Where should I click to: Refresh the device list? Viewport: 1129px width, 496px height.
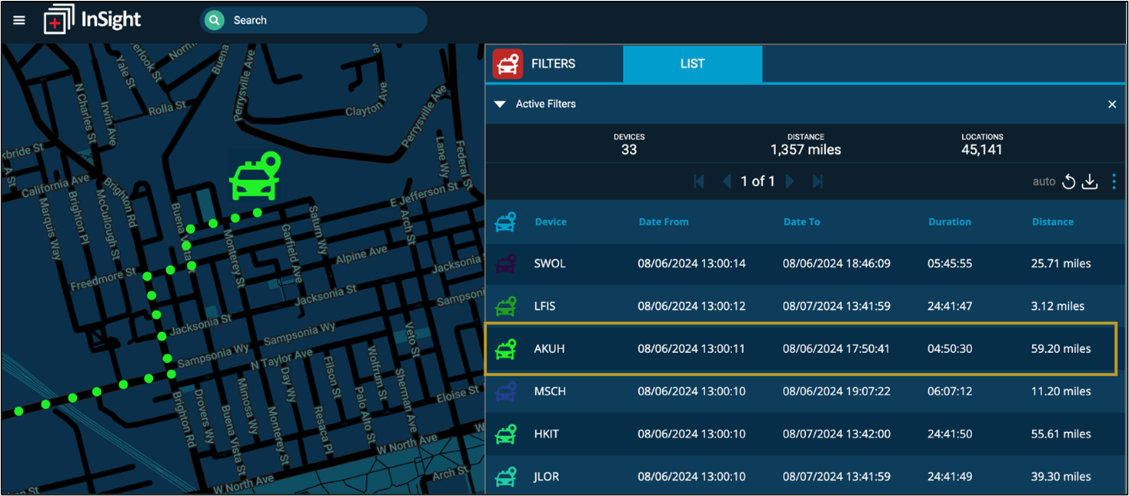point(1068,181)
